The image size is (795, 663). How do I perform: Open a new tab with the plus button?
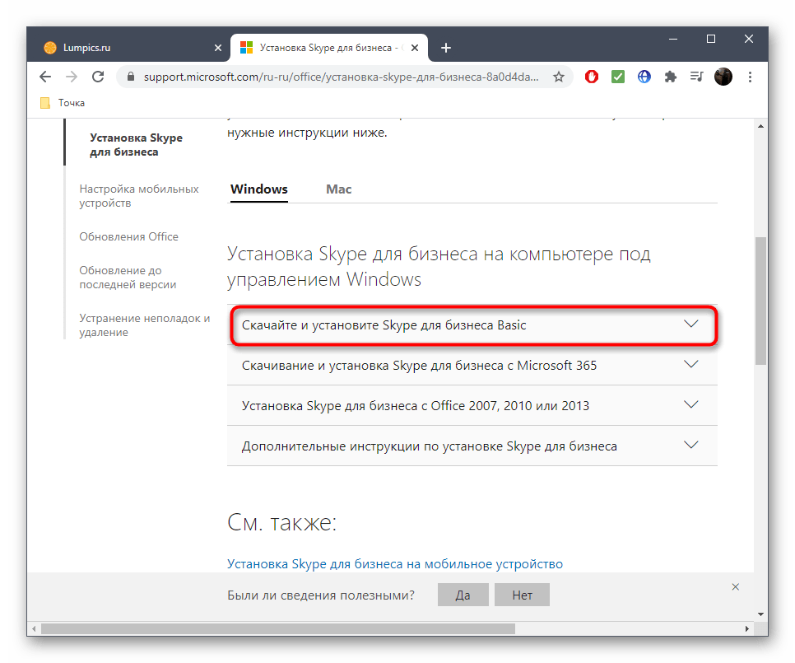coord(446,48)
